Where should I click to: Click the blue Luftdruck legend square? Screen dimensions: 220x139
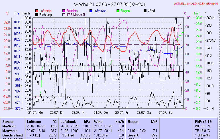pyautogui.click(x=91, y=11)
